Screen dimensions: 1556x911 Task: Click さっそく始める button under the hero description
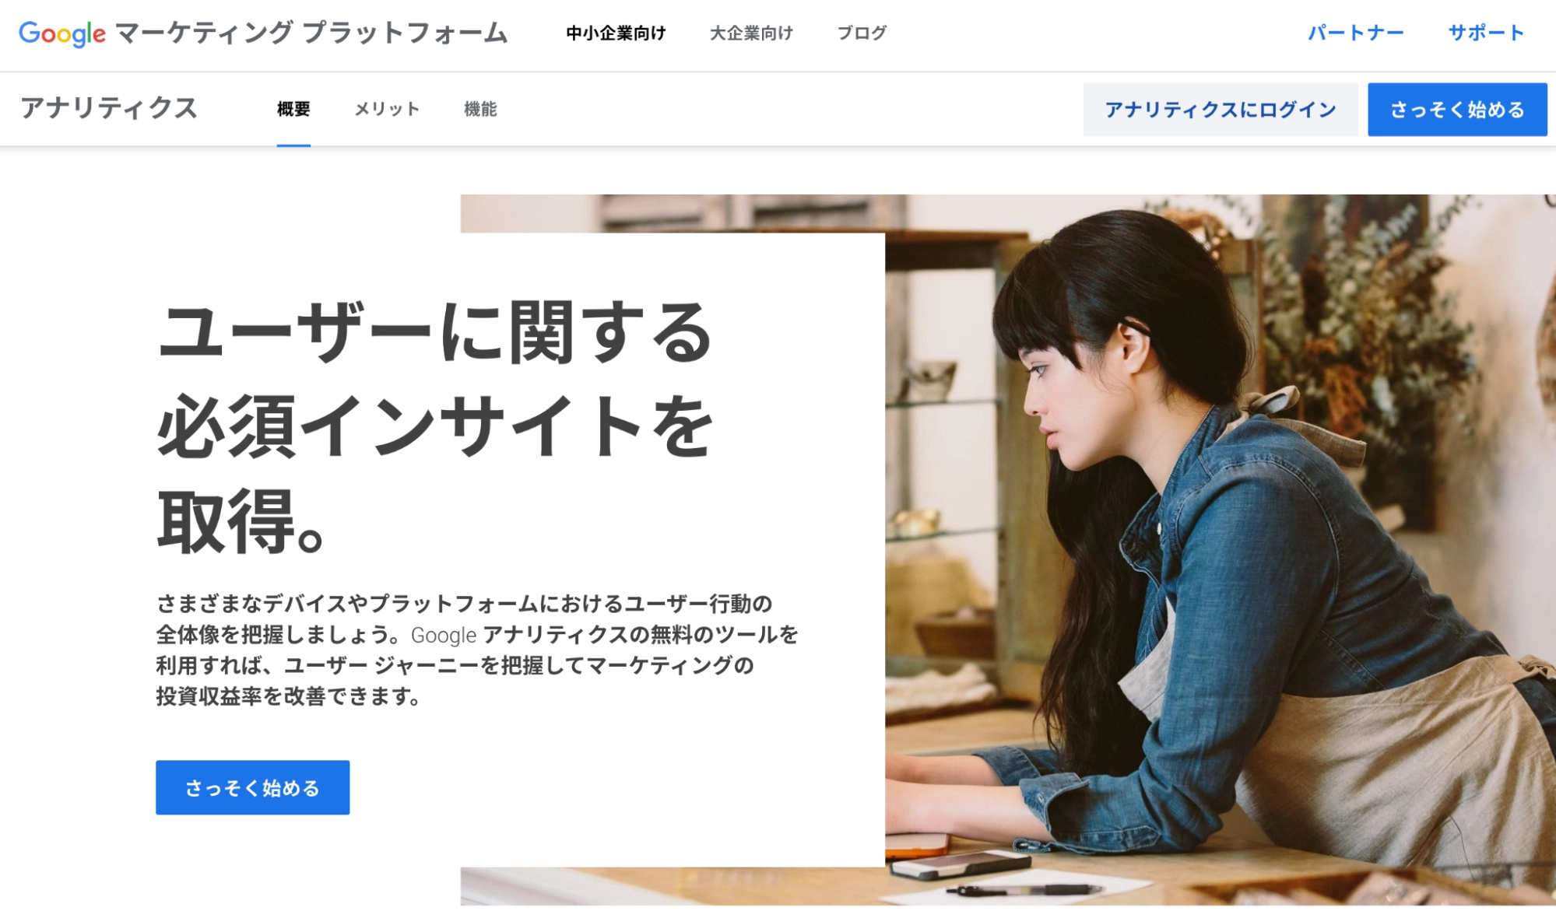[252, 787]
